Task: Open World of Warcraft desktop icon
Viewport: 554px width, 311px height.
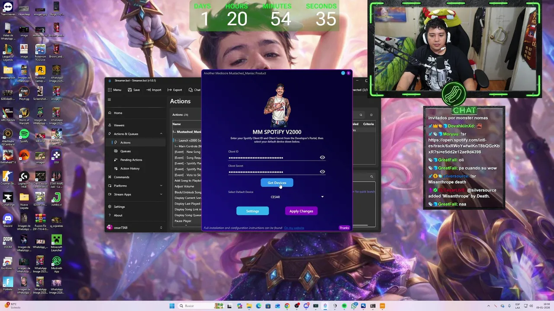Action: (24, 114)
